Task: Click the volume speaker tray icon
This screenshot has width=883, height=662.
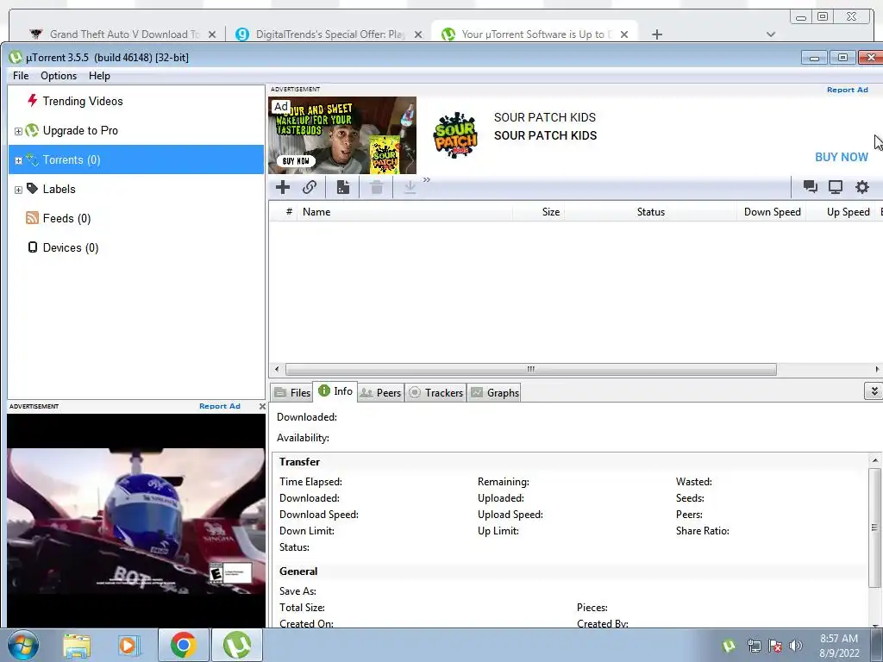Action: [795, 646]
